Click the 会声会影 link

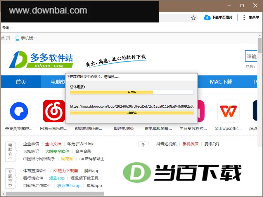click(83, 151)
